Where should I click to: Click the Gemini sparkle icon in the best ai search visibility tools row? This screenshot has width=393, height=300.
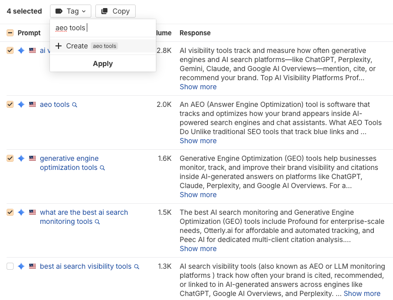[x=21, y=266]
